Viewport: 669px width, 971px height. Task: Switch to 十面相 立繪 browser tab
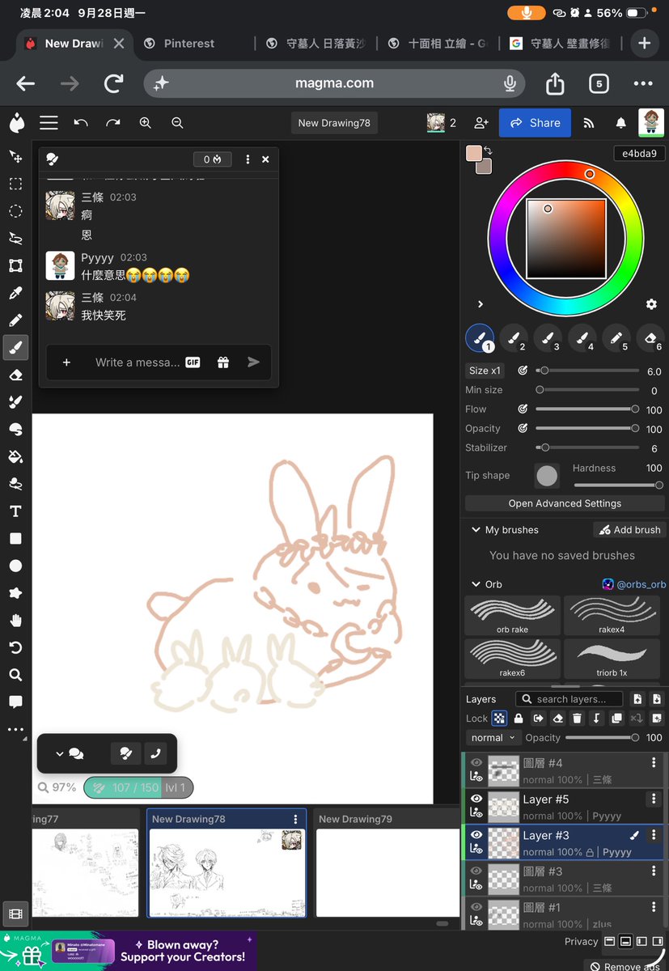(x=437, y=44)
